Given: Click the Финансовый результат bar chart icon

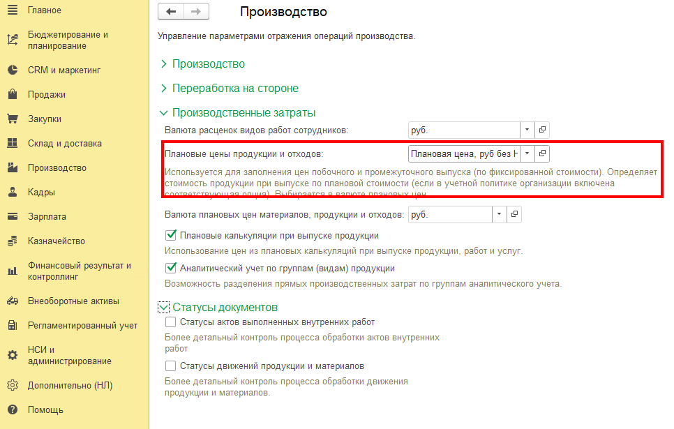Looking at the screenshot, I should pyautogui.click(x=13, y=271).
